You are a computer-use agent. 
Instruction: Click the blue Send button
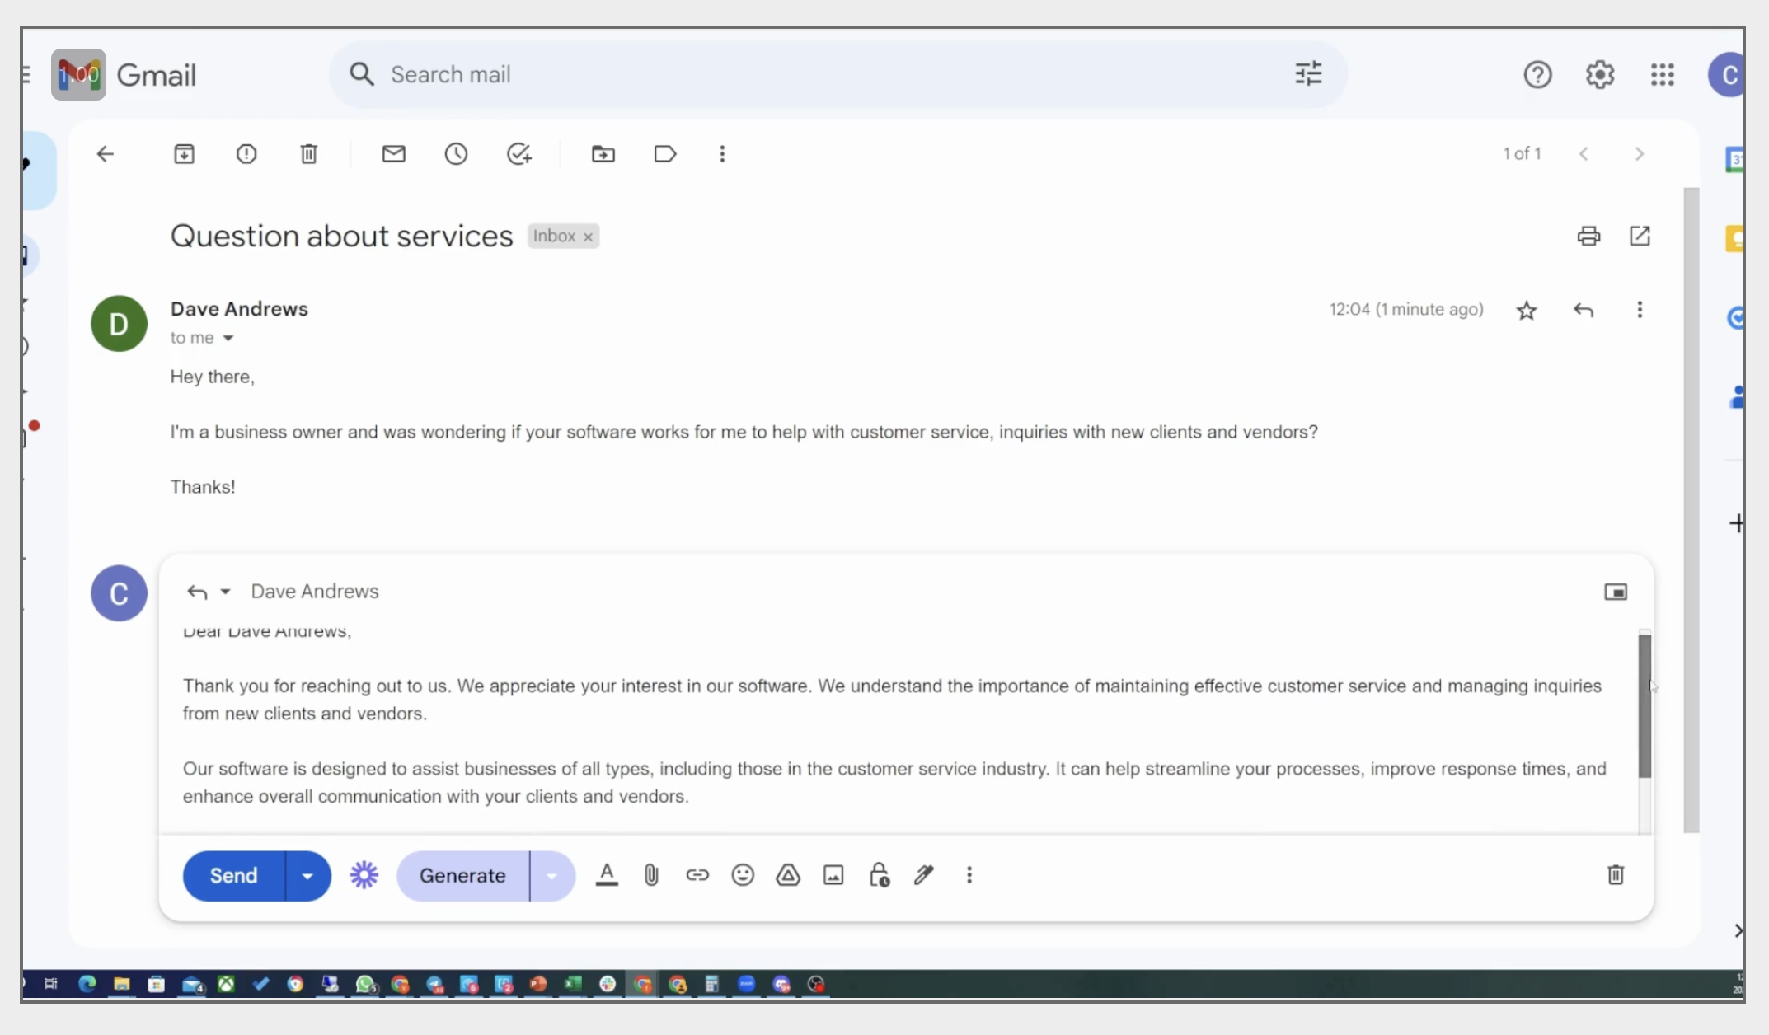[x=233, y=876]
